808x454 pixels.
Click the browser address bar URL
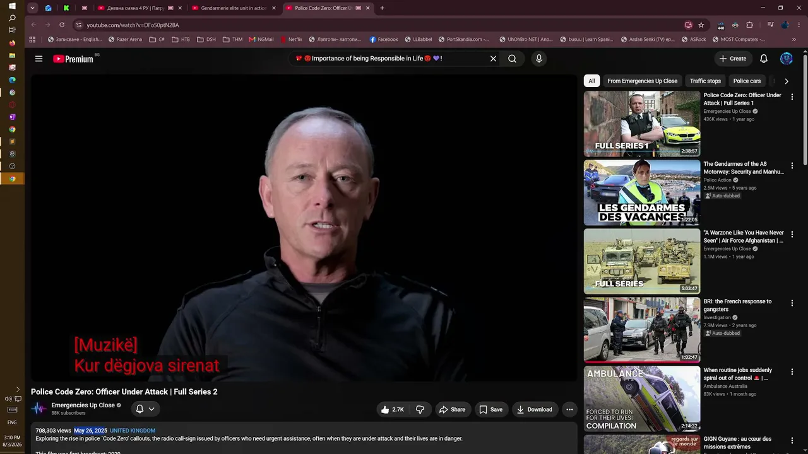133,25
